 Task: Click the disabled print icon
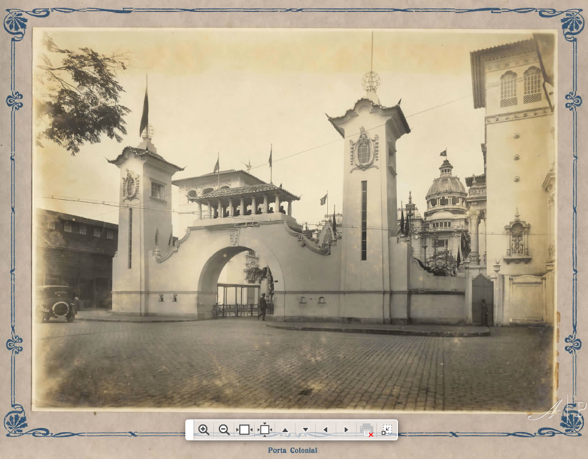coord(366,430)
